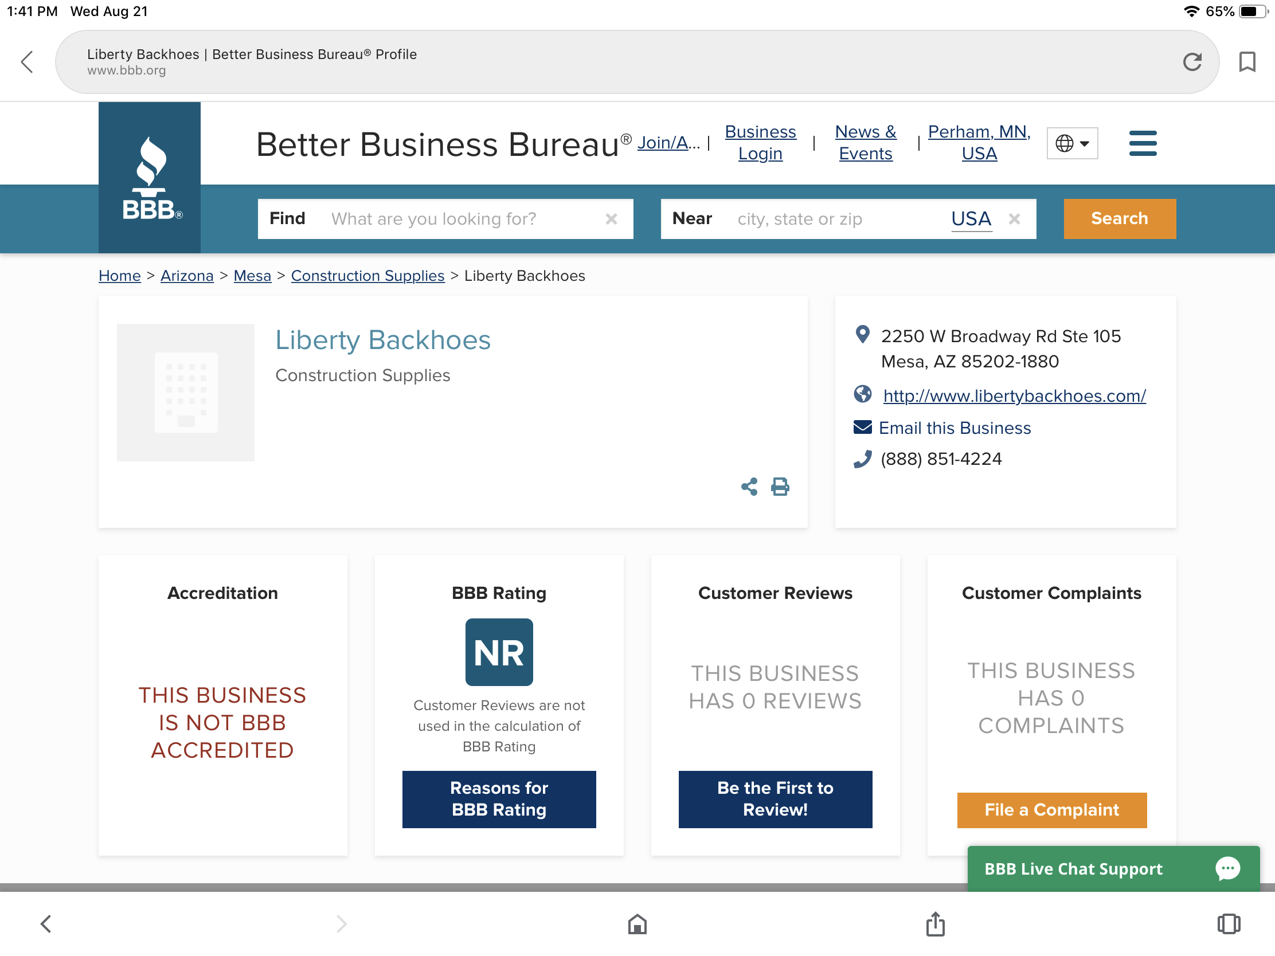Viewport: 1275px width, 956px height.
Task: Tap the share sheet icon in bottom toolbar
Action: coord(935,924)
